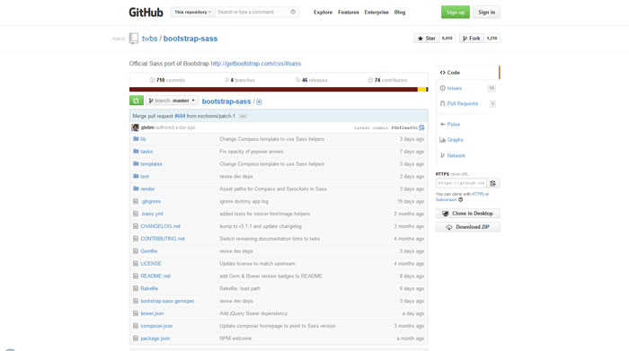Click the green Sign up button
Image resolution: width=629 pixels, height=351 pixels.
point(456,12)
